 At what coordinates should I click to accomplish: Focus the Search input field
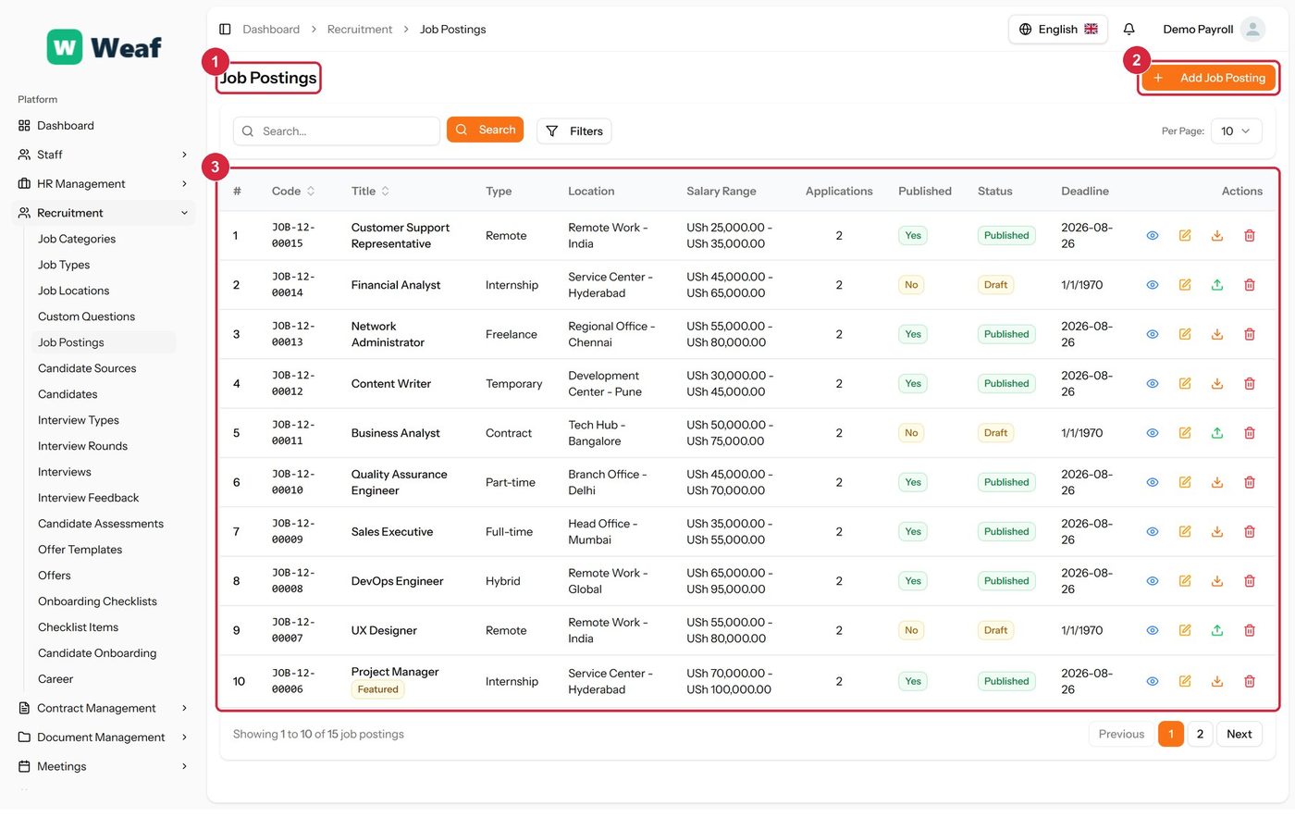coord(337,131)
